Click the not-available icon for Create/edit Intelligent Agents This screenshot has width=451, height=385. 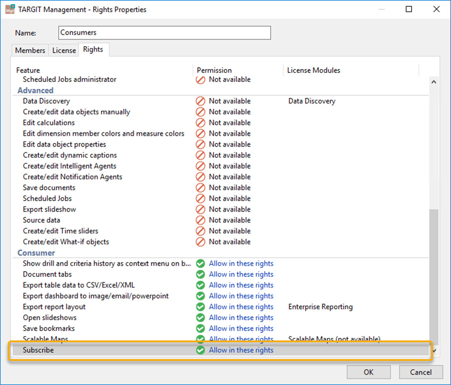pyautogui.click(x=200, y=166)
